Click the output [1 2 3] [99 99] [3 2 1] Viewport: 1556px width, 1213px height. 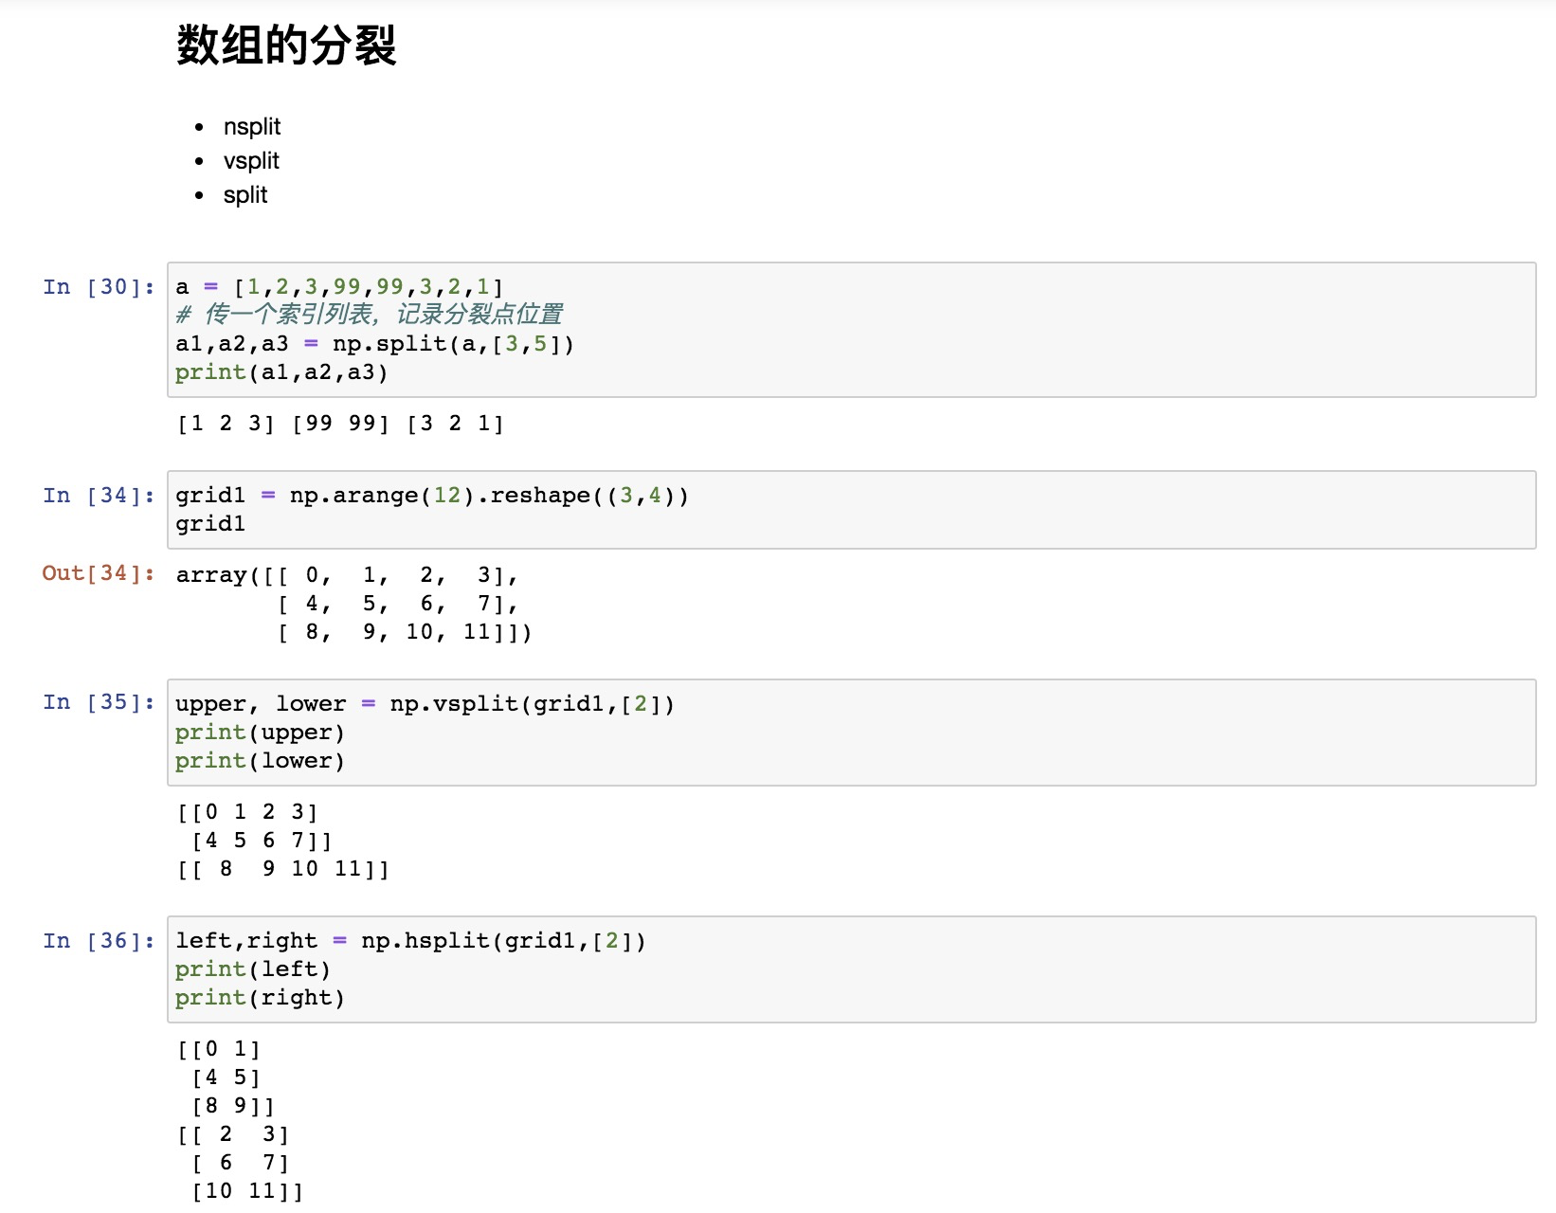pyautogui.click(x=340, y=424)
